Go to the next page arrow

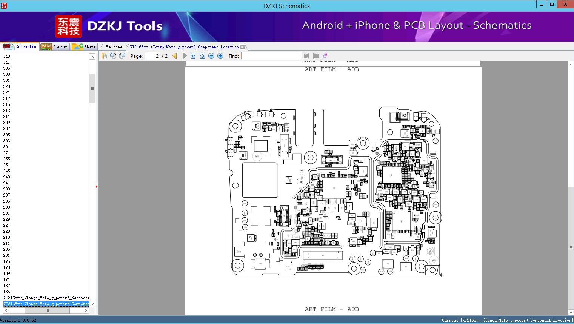(x=185, y=56)
